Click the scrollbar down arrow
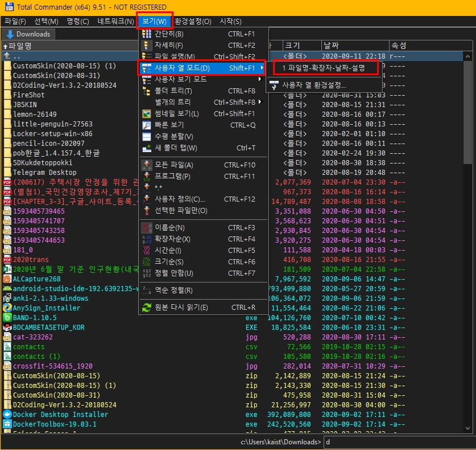This screenshot has height=450, width=476. (467, 428)
